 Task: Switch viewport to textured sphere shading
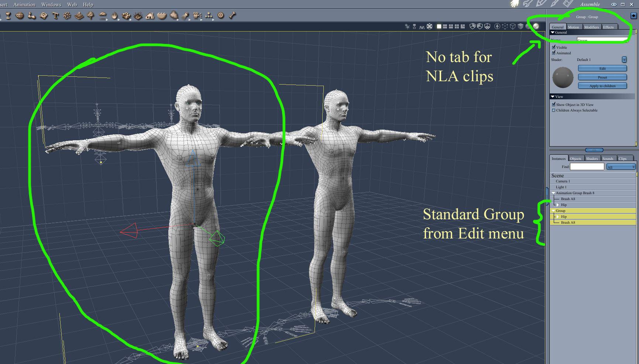[536, 26]
